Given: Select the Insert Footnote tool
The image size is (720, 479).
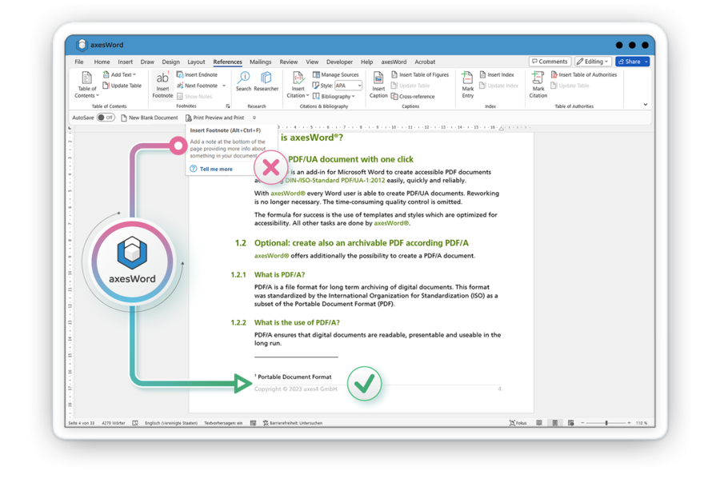Looking at the screenshot, I should [164, 84].
